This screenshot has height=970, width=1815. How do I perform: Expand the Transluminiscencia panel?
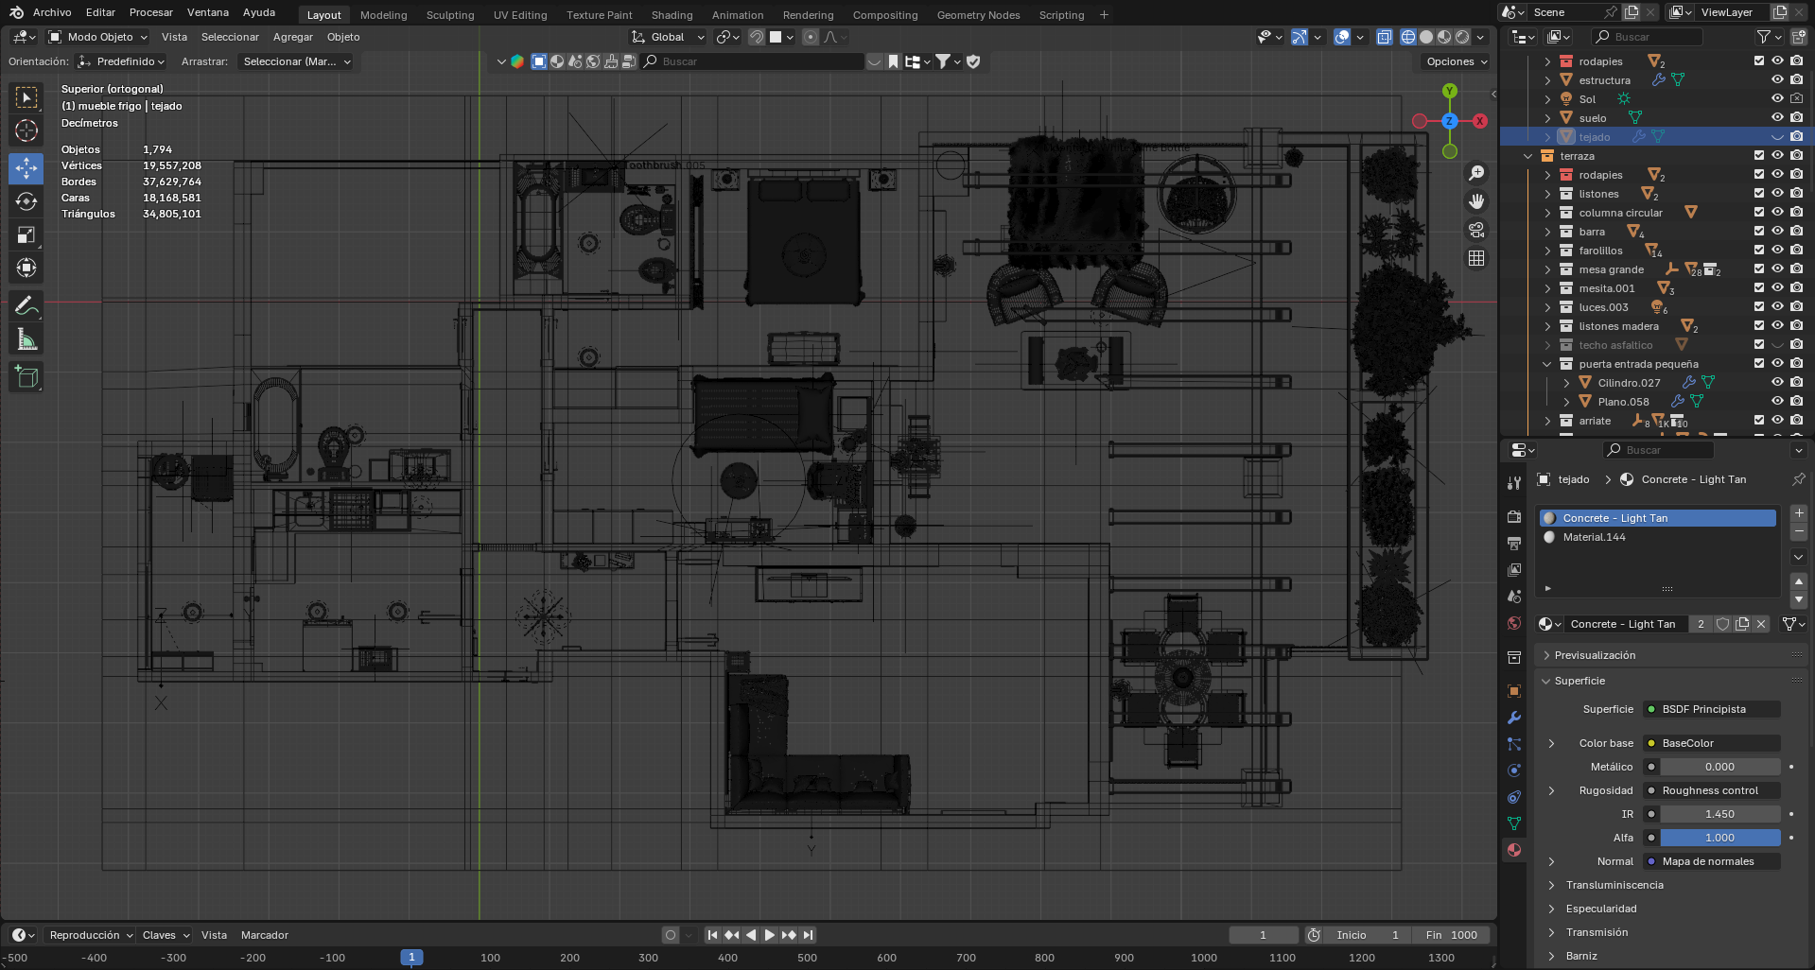pyautogui.click(x=1614, y=885)
